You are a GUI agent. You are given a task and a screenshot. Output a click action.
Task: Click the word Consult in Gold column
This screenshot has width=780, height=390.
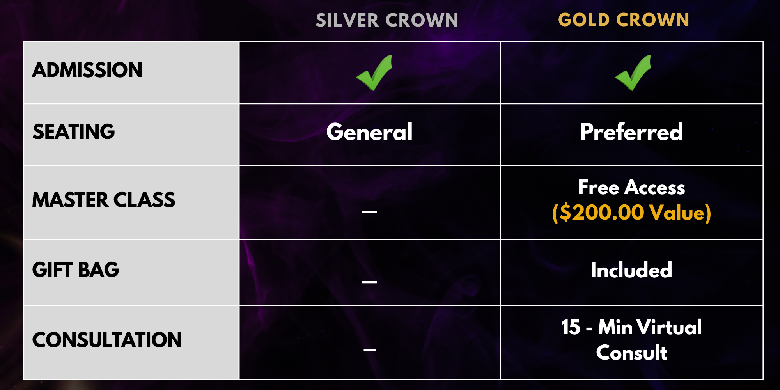point(631,353)
